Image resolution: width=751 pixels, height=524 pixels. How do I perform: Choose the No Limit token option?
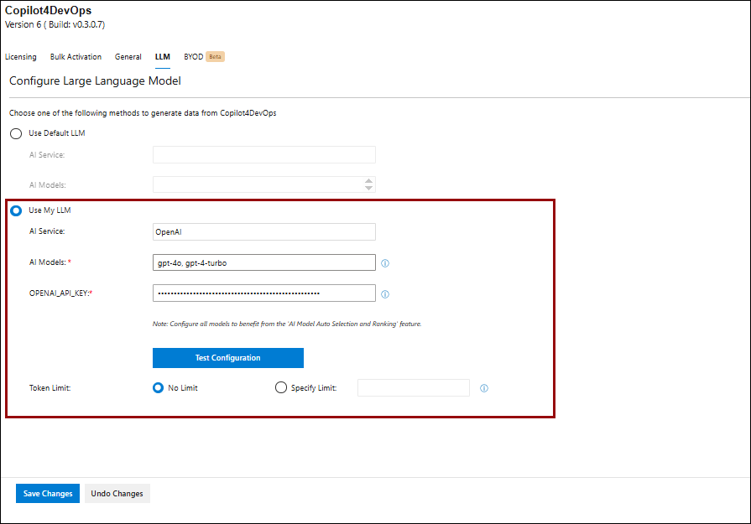tap(158, 388)
